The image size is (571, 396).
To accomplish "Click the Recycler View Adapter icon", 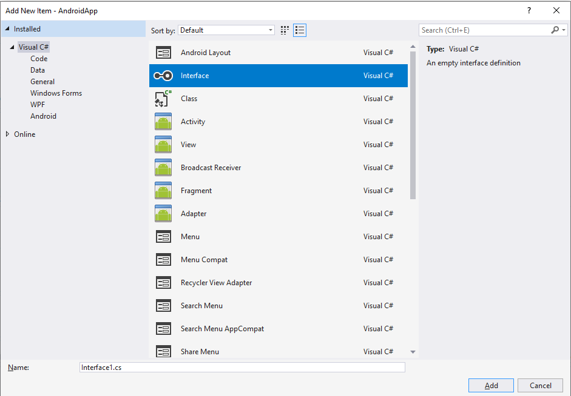I will tap(163, 283).
